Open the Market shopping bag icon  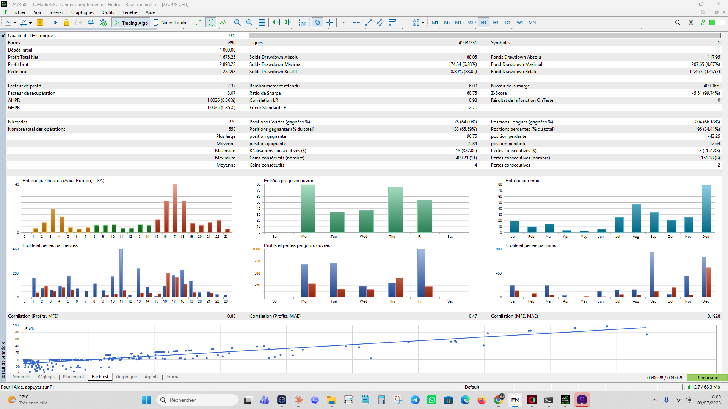point(66,23)
